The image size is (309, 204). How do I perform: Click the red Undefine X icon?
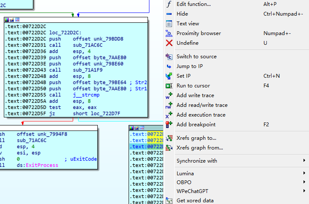[169, 43]
